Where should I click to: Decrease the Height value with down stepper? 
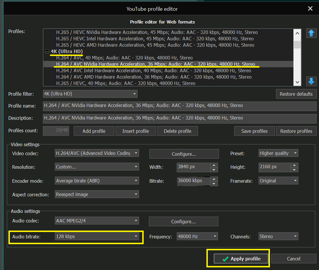pyautogui.click(x=294, y=170)
